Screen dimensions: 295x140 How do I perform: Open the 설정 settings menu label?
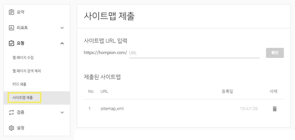(20, 128)
